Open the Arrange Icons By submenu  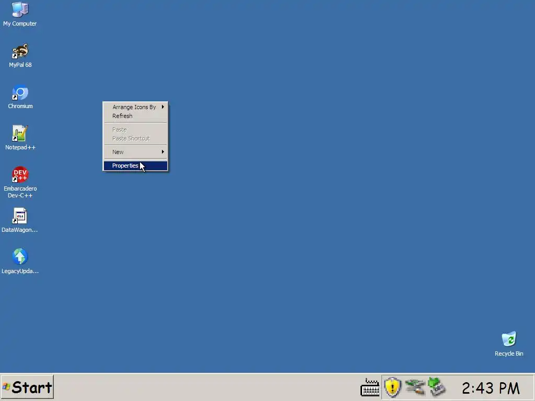tap(135, 107)
